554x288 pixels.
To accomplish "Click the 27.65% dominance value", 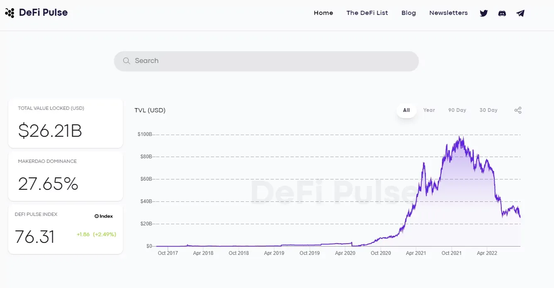I will 48,184.
